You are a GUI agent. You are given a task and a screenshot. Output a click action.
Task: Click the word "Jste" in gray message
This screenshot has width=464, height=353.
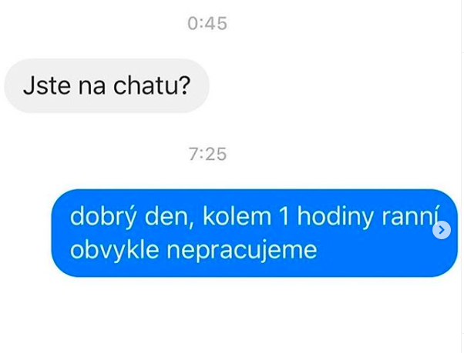point(47,85)
